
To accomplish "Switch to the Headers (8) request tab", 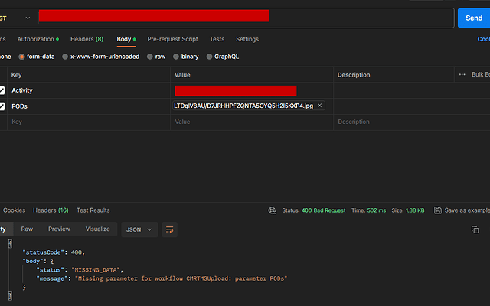I will point(87,39).
